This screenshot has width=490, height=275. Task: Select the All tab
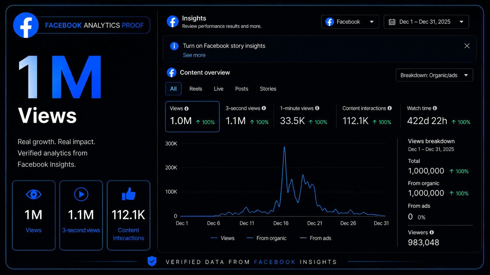click(173, 89)
